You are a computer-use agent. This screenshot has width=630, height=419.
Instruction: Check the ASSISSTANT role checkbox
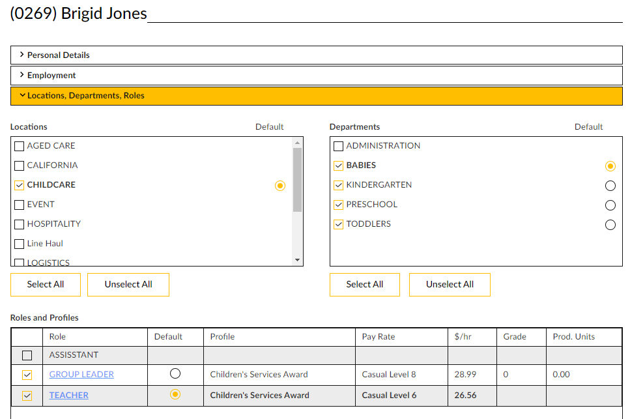(x=27, y=355)
